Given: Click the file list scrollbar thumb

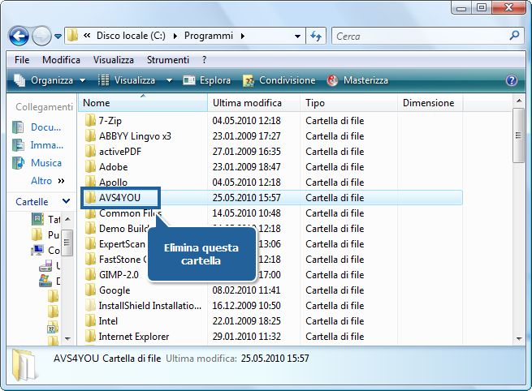Looking at the screenshot, I should click(x=519, y=135).
